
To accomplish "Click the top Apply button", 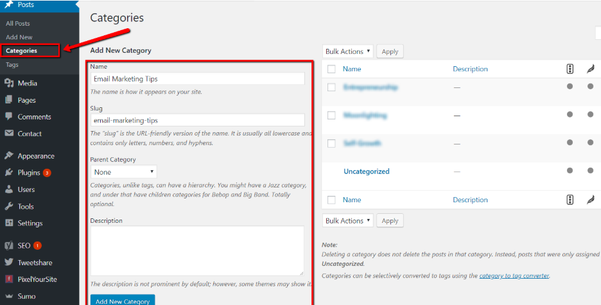I will [390, 51].
